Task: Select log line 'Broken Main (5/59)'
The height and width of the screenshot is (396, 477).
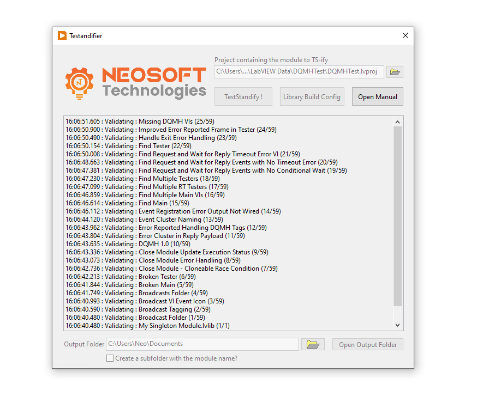Action: tap(129, 285)
